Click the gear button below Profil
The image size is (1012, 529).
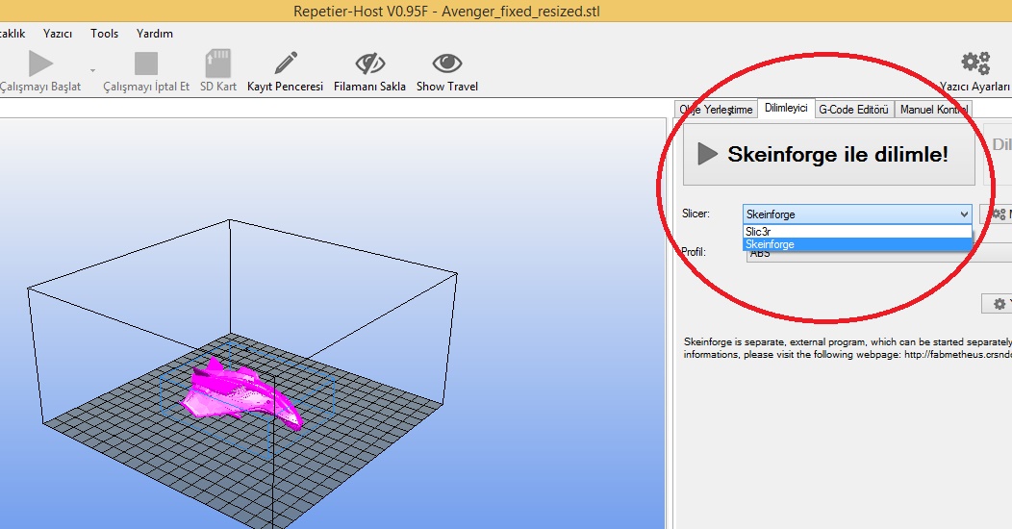(x=998, y=304)
